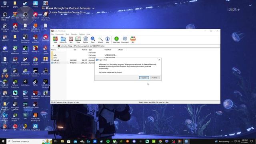Open the Help menu
The width and height of the screenshot is (256, 144).
click(x=88, y=34)
